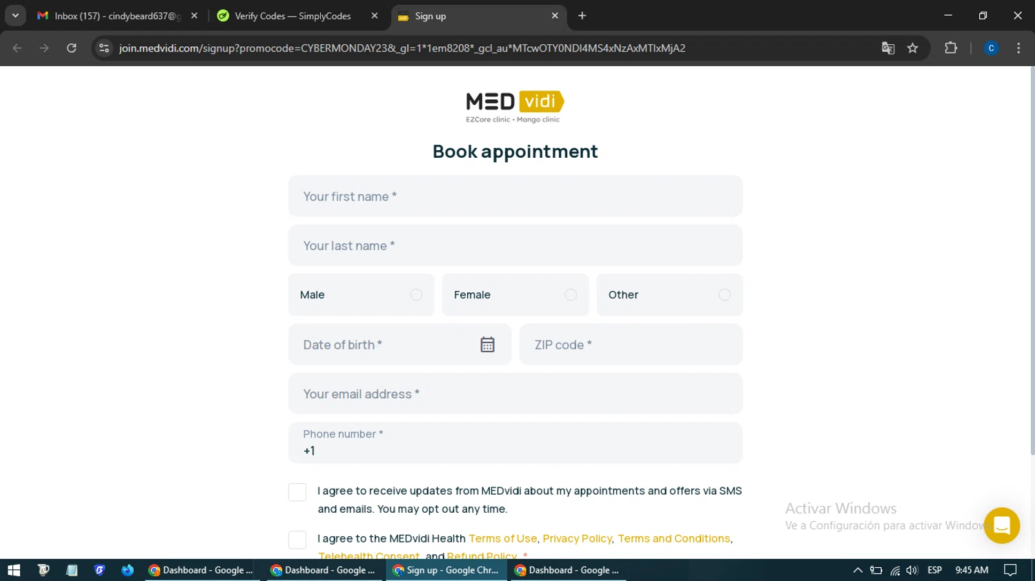Click the page vertical scrollbar
The image size is (1035, 581).
1032,262
